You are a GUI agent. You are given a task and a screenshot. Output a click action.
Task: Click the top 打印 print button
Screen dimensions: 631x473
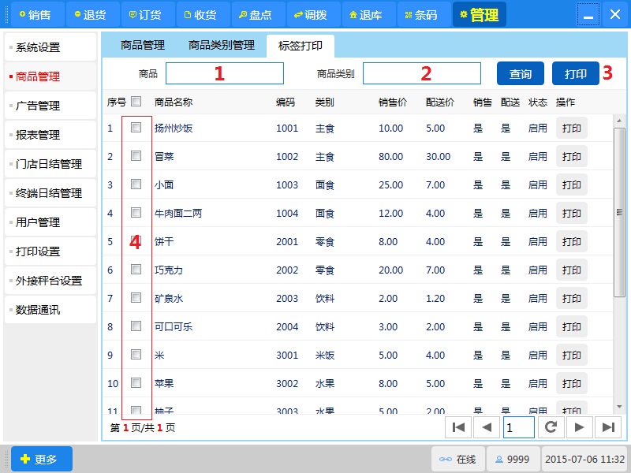[576, 73]
